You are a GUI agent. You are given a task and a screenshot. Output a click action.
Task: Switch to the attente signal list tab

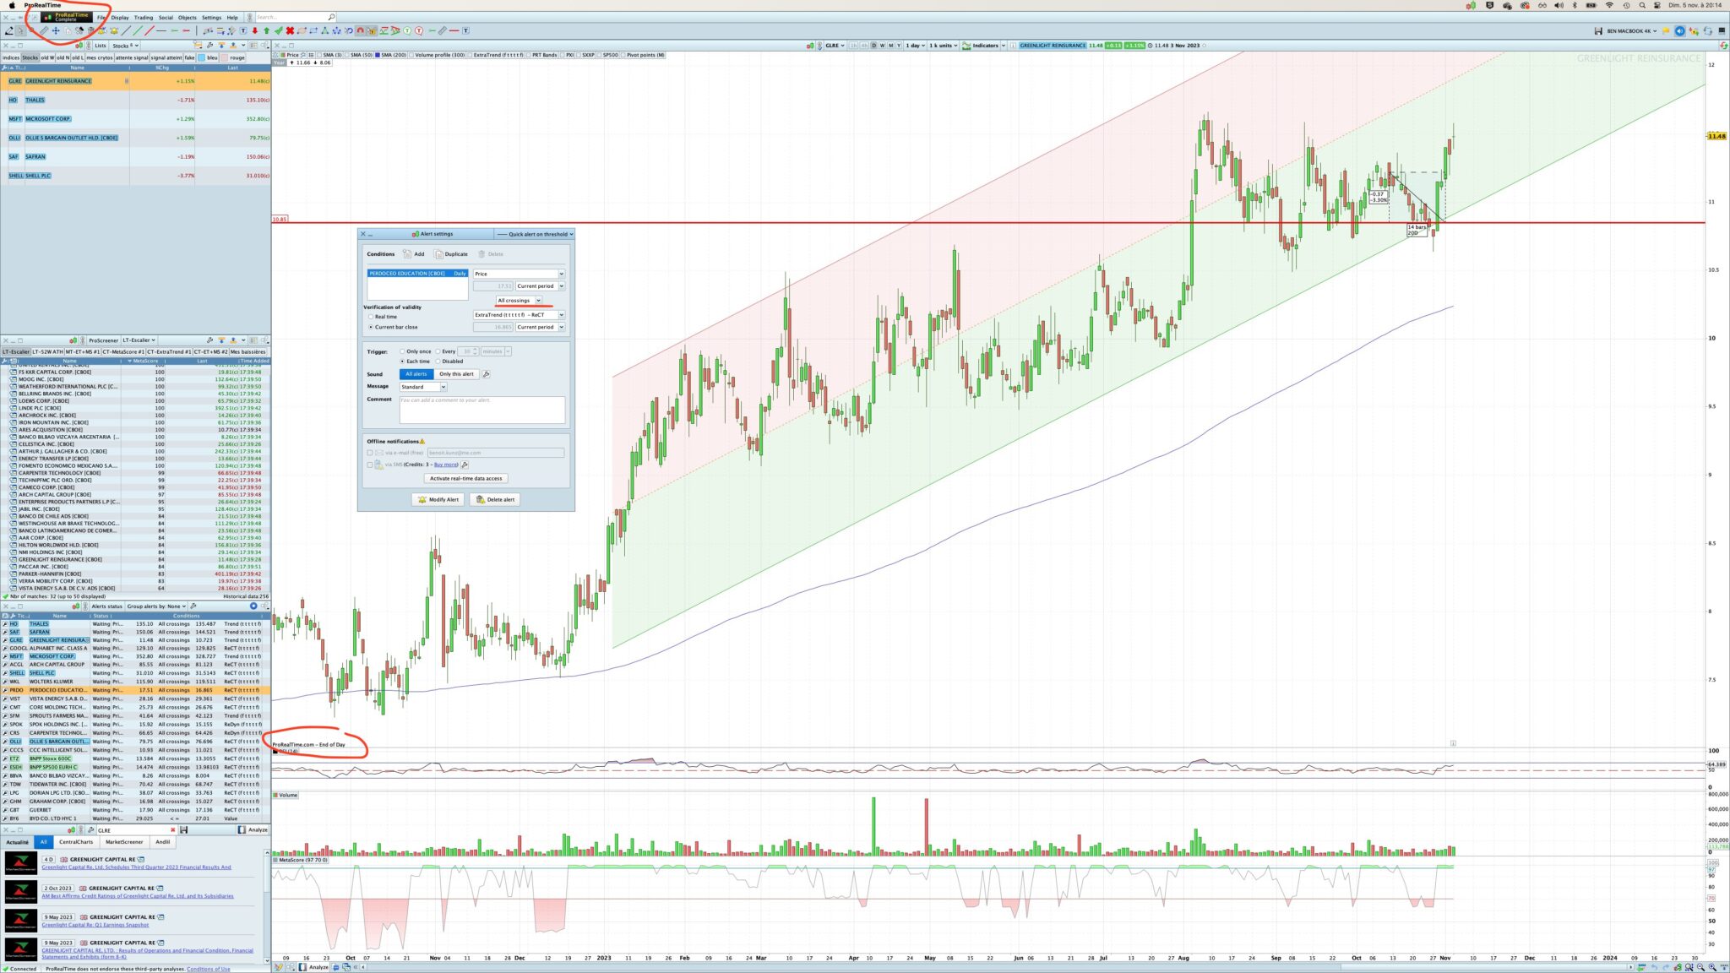[132, 57]
